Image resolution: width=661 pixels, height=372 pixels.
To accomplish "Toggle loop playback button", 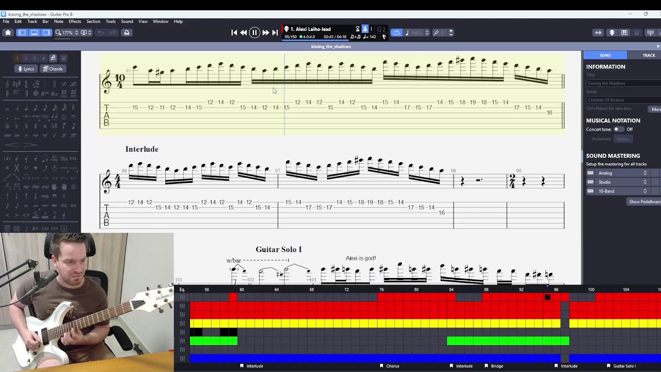I will (x=396, y=33).
